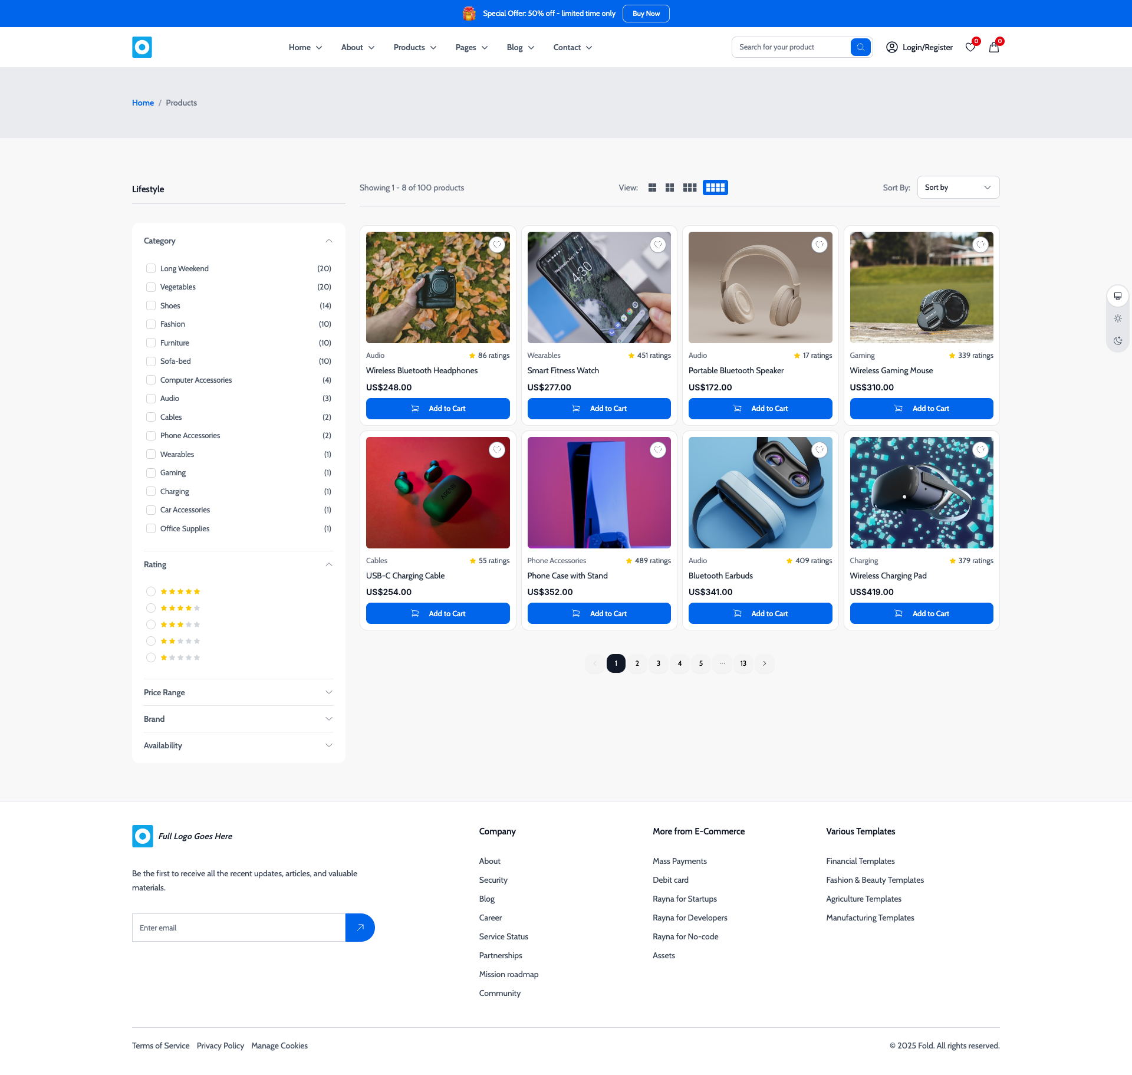This screenshot has height=1075, width=1132.
Task: Open the Products menu
Action: [414, 47]
